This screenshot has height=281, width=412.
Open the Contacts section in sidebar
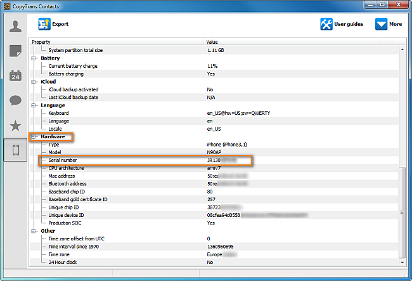click(x=15, y=26)
